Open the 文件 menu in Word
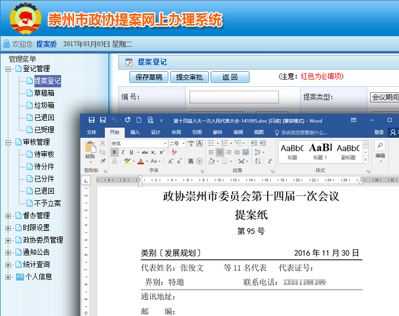 click(92, 132)
